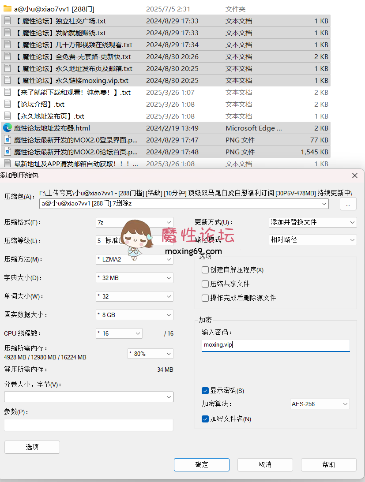Click the text file icon for 独立社交广场.txt

tap(8, 21)
